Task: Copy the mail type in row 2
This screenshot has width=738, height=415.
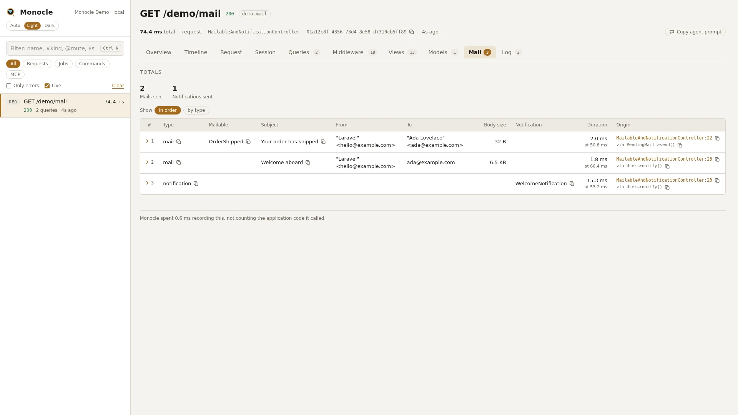Action: pyautogui.click(x=179, y=163)
